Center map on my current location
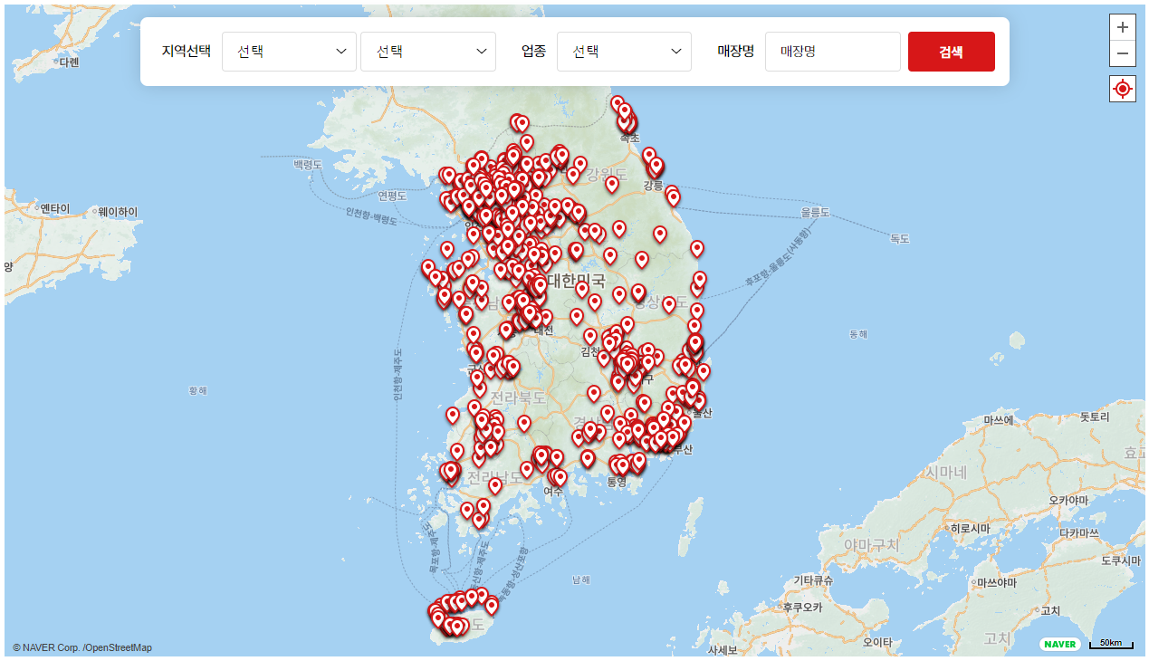 pos(1123,89)
